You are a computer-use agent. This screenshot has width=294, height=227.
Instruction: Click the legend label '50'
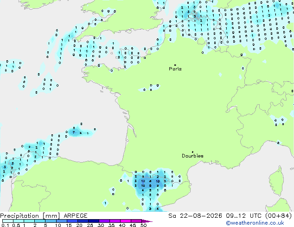[x=144, y=225]
